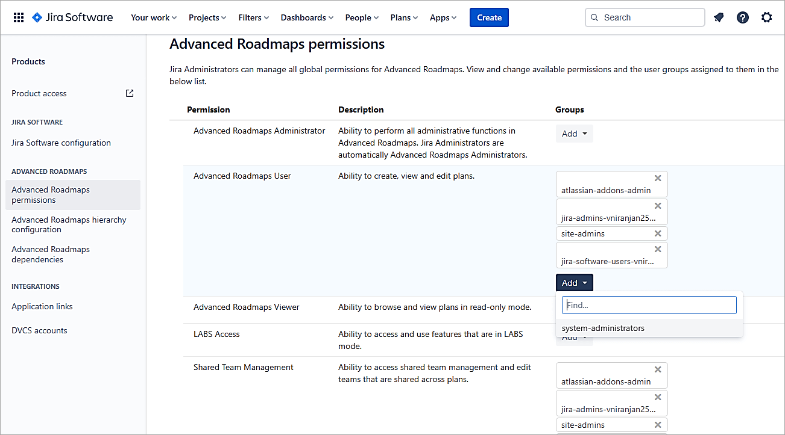Image resolution: width=785 pixels, height=435 pixels.
Task: Open Add dropdown for Advanced Roadmaps Administrator
Action: pyautogui.click(x=574, y=134)
